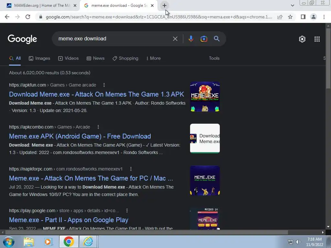Screen dimensions: 331x248
Task: Submit search with magnifier icon
Action: click(217, 39)
